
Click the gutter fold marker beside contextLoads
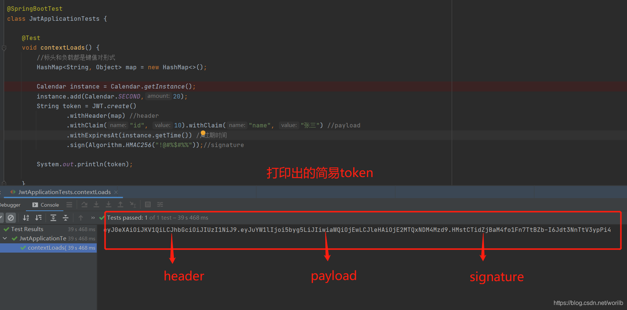4,48
